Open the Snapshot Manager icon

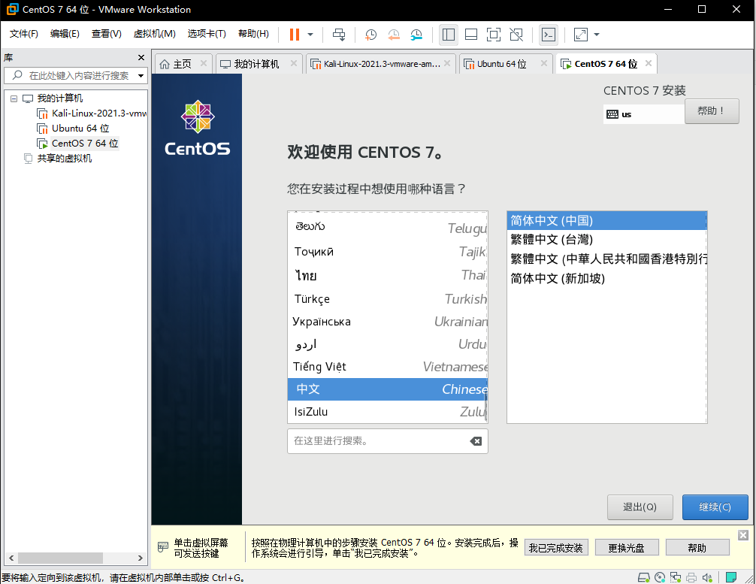point(416,35)
